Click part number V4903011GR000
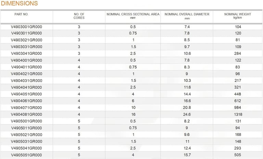The height and width of the screenshot is (159, 263). (26, 33)
